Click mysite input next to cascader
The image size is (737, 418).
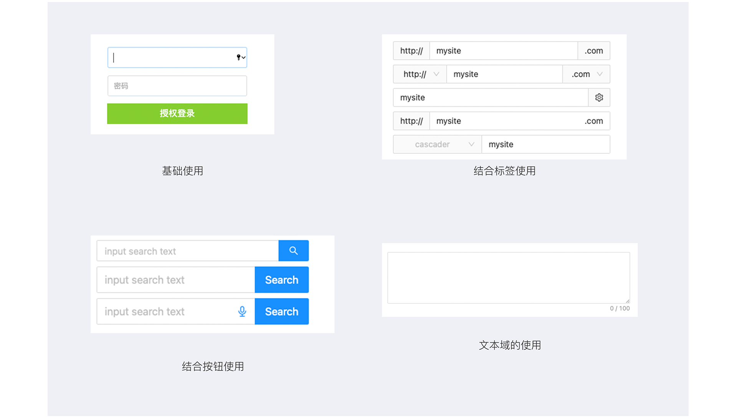pyautogui.click(x=545, y=145)
